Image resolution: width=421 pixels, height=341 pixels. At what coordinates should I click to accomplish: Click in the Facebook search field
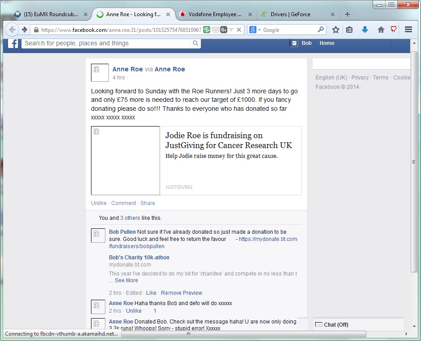tap(105, 43)
